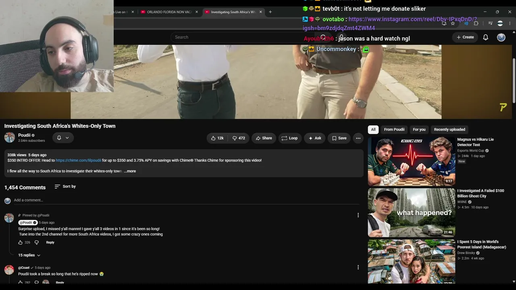The height and width of the screenshot is (290, 516).
Task: Open YouTube notifications bell in header
Action: click(x=486, y=37)
